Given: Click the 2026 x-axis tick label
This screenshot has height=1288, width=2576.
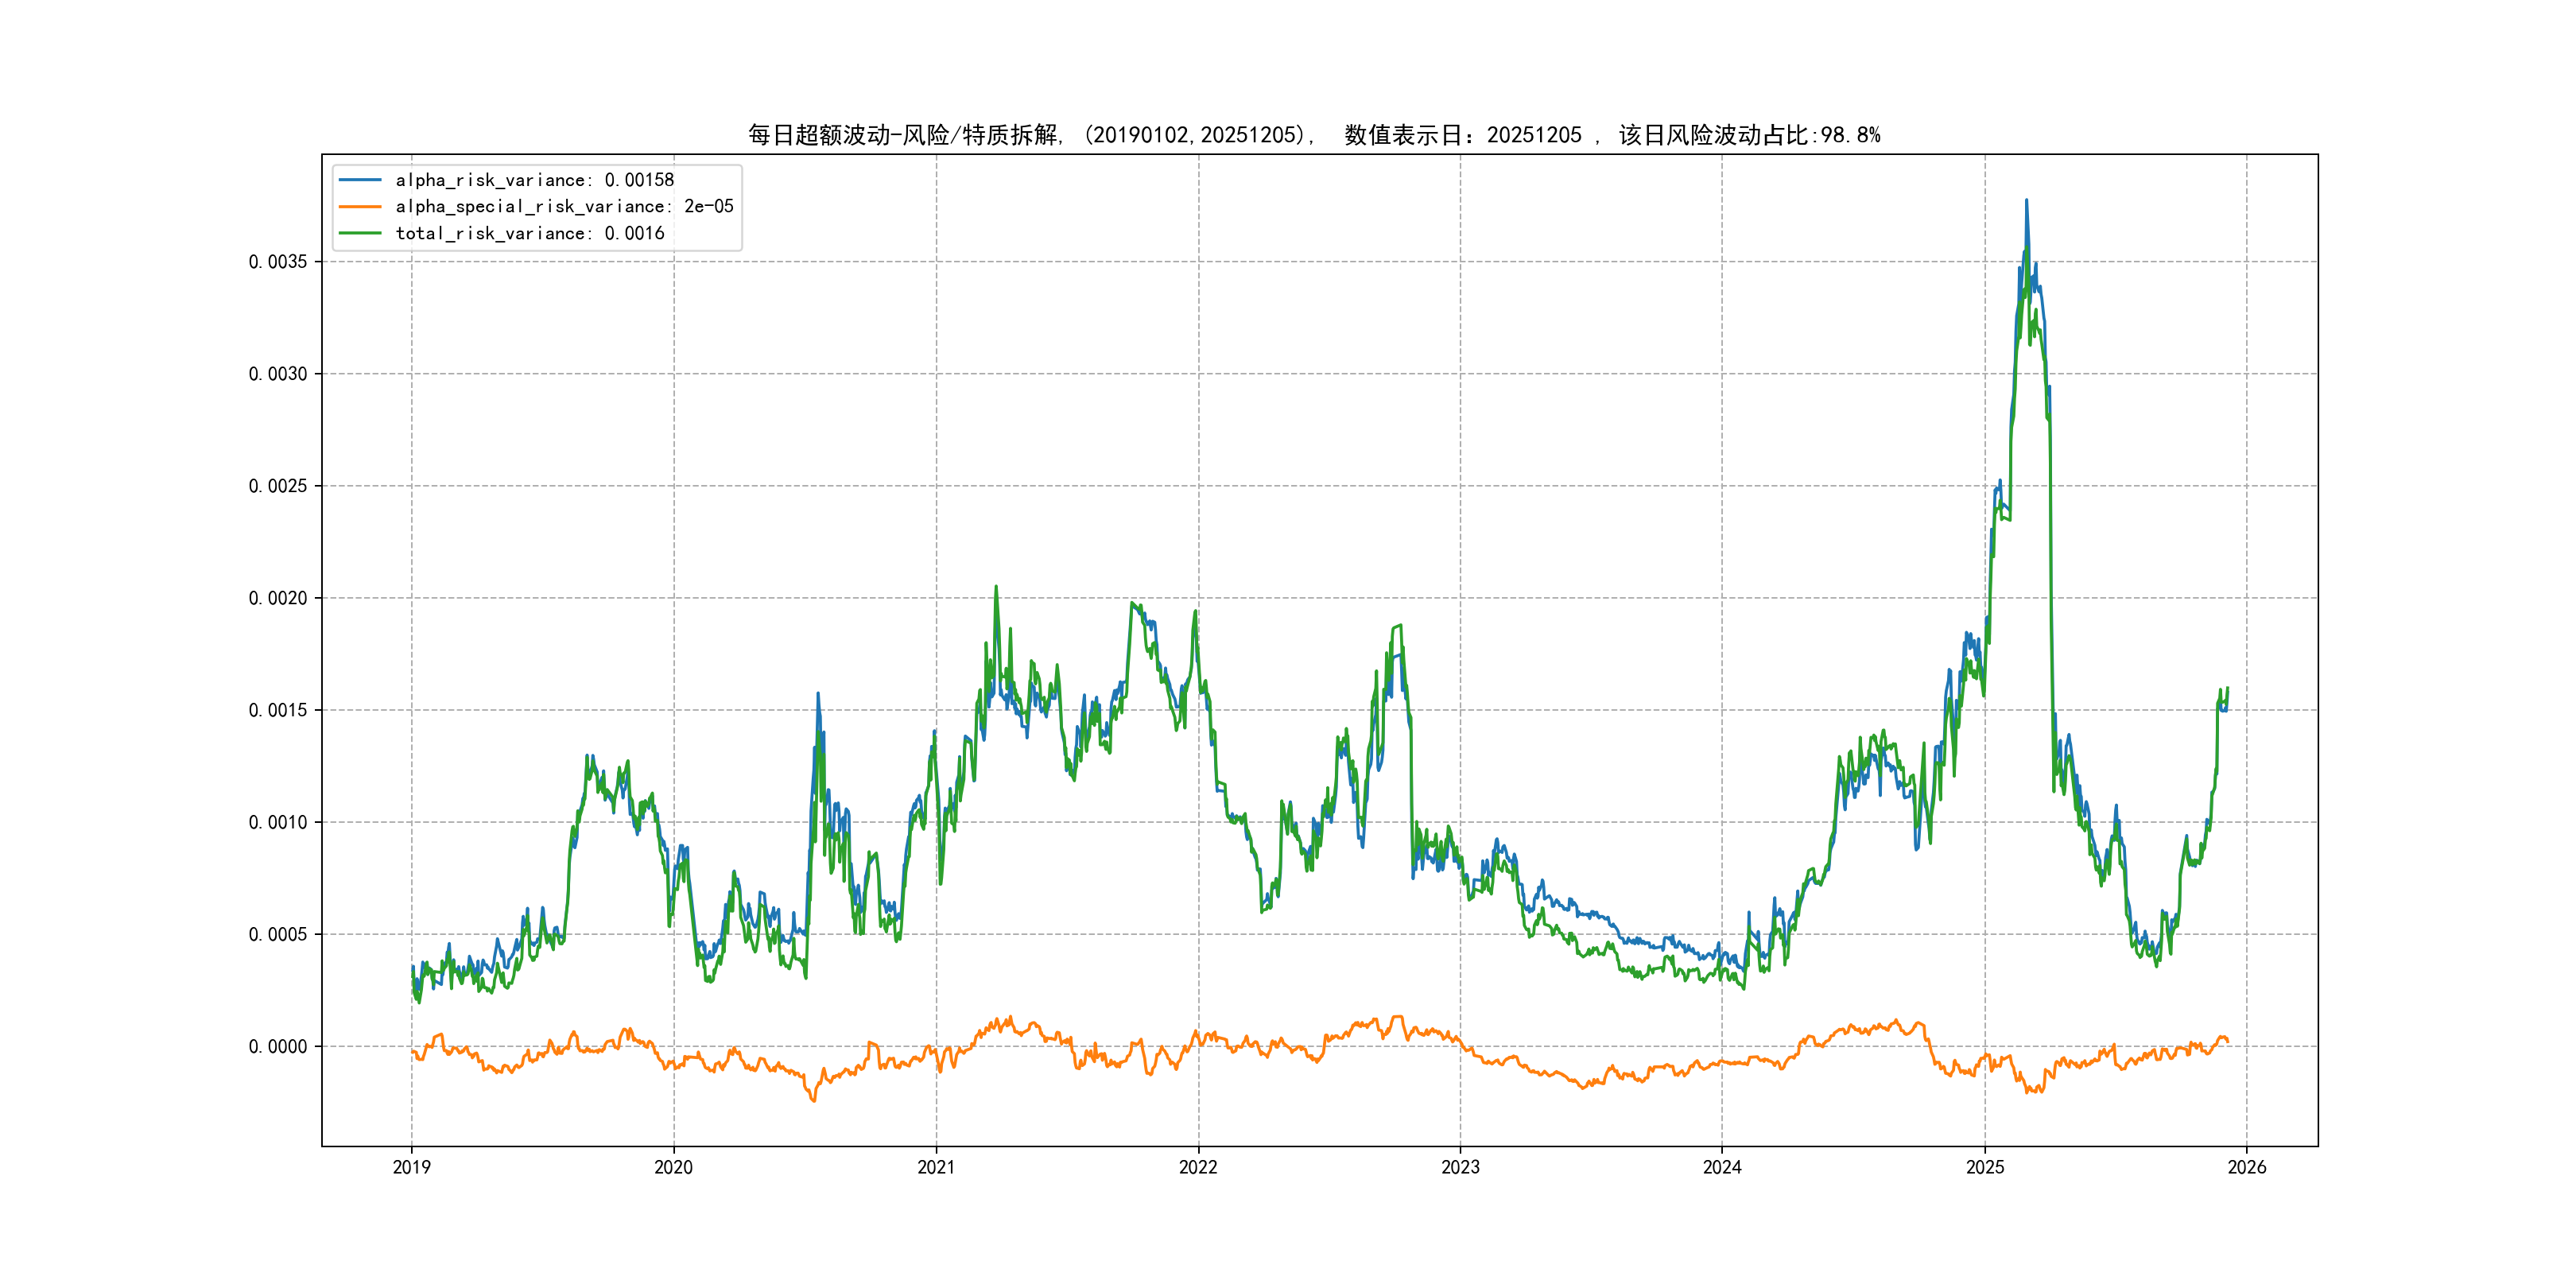Looking at the screenshot, I should click(x=2247, y=1167).
